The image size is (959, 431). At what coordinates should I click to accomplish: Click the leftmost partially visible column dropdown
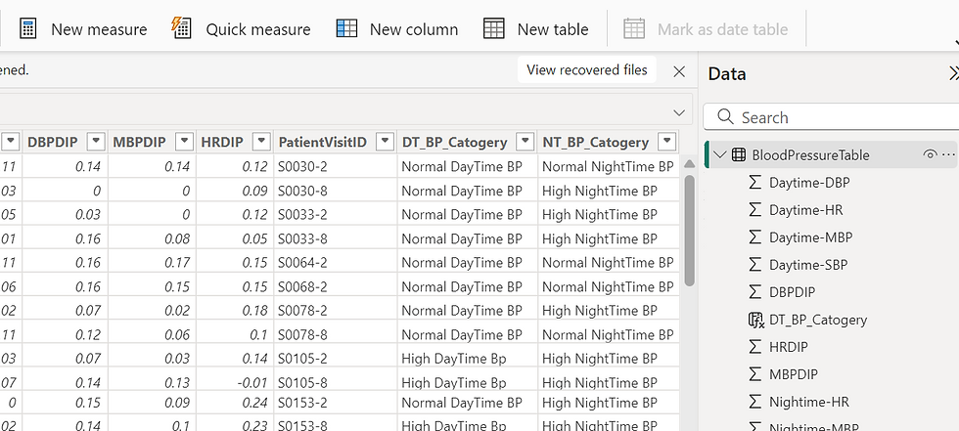click(x=12, y=142)
